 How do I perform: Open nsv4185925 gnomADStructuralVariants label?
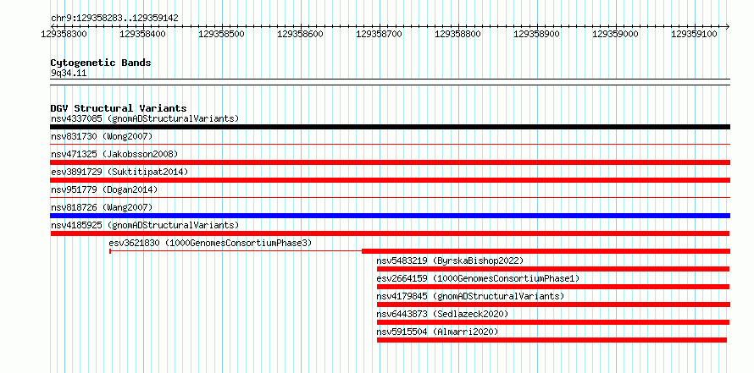[145, 225]
